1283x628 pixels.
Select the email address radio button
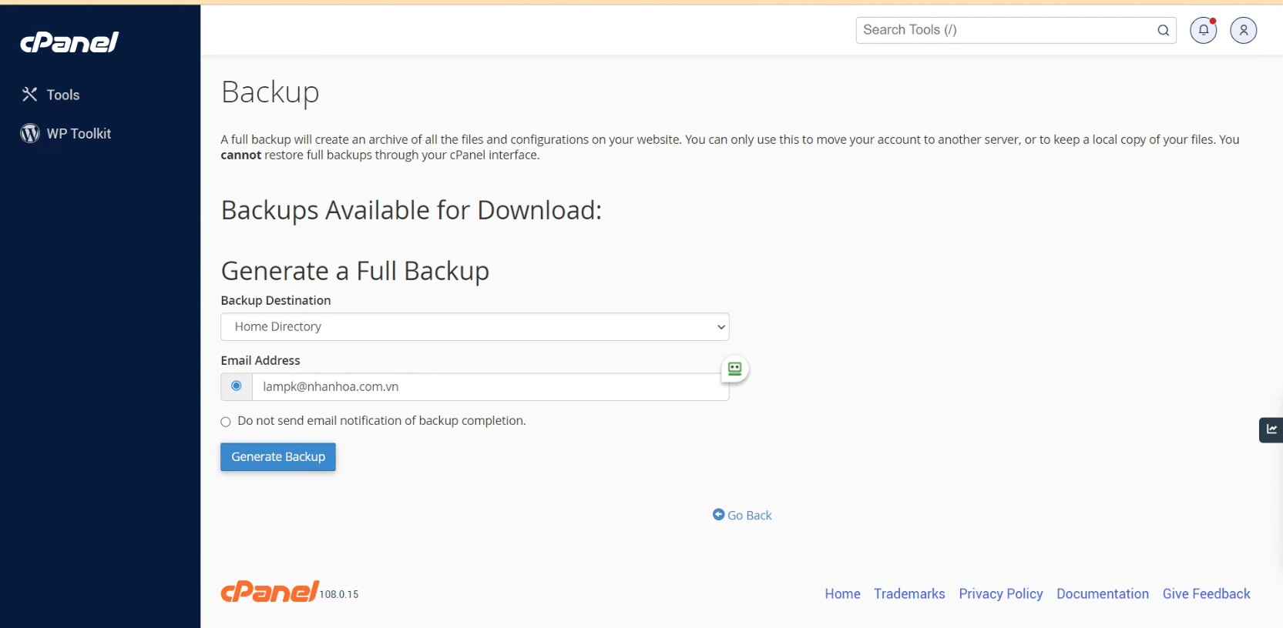coord(237,386)
